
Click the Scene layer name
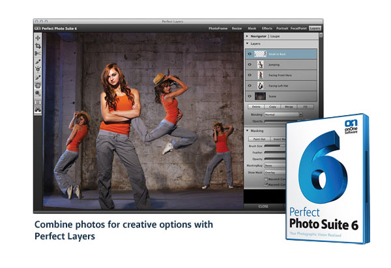272,96
